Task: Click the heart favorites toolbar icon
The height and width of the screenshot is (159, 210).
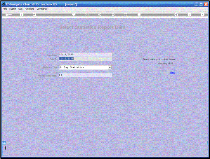Action: [x=74, y=14]
